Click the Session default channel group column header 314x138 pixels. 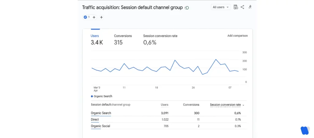pos(110,105)
